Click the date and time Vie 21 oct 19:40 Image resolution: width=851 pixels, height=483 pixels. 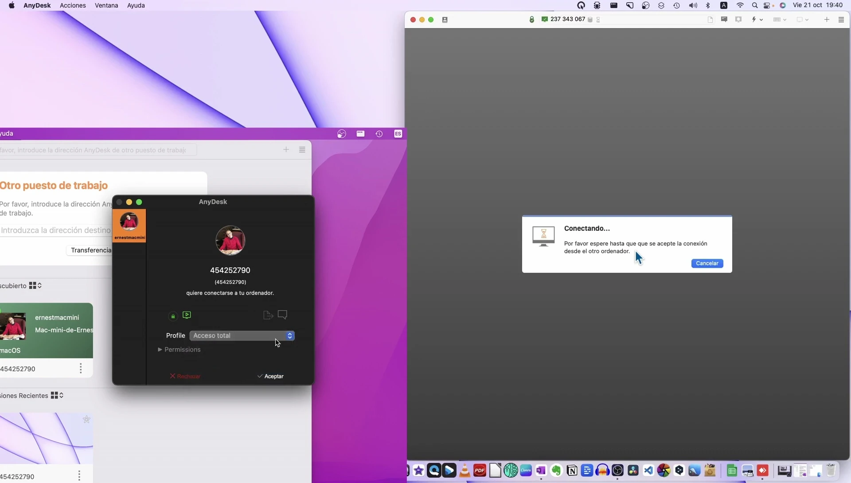818,5
